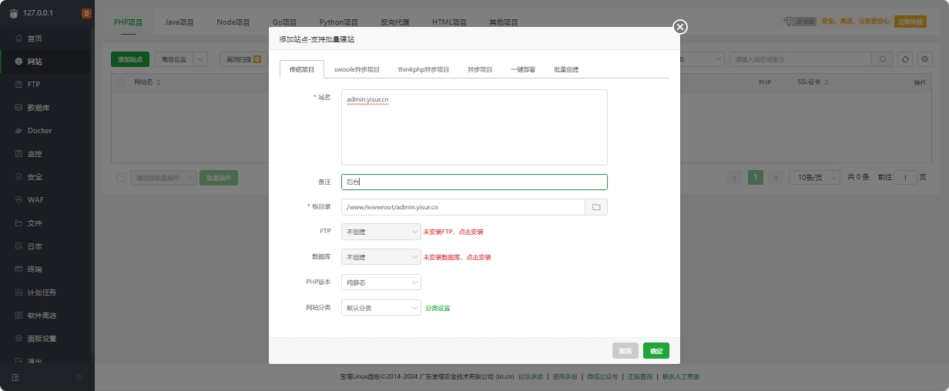Screen dimensions: 949x391
Task: Switch to the 批量创建 tab
Action: pyautogui.click(x=566, y=69)
